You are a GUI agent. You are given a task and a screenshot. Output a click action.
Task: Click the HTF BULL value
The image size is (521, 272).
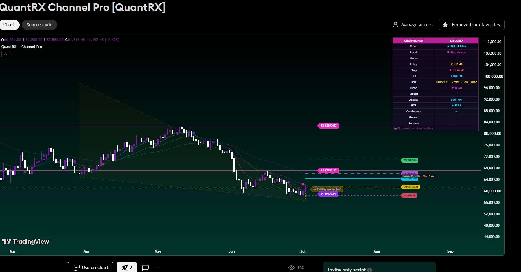(457, 106)
